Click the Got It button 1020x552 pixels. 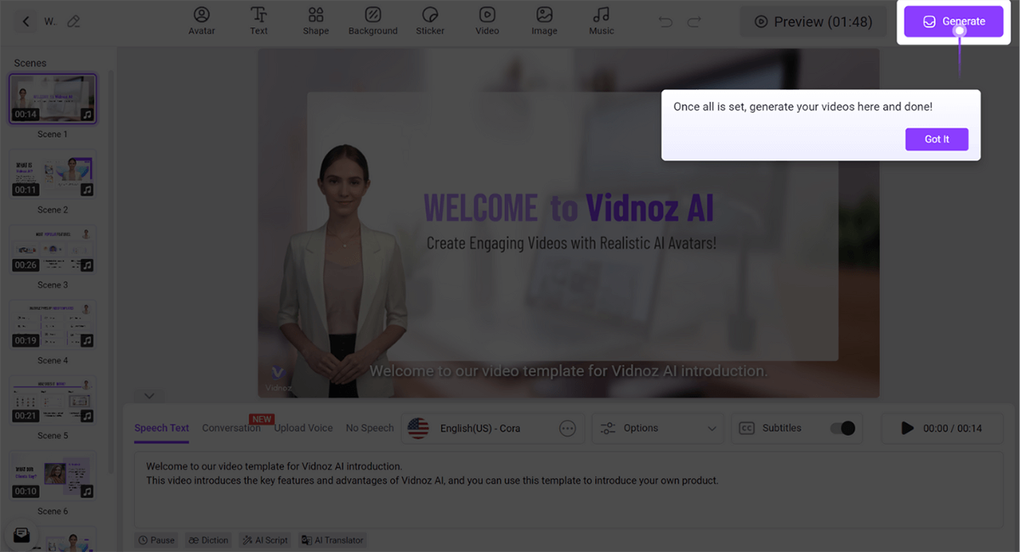pos(937,139)
